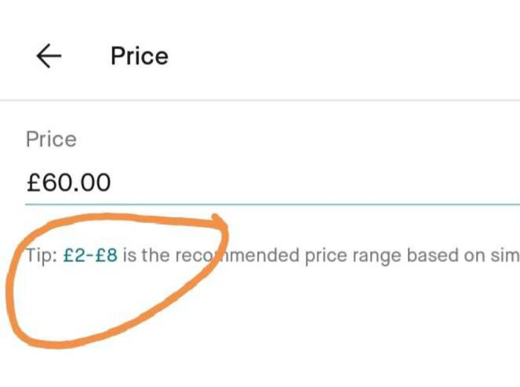
Task: Place cursor after ".00" in price value
Action: [x=112, y=182]
